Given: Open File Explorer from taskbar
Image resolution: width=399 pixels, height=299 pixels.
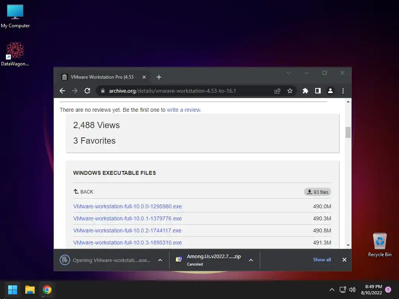Looking at the screenshot, I should tap(30, 290).
